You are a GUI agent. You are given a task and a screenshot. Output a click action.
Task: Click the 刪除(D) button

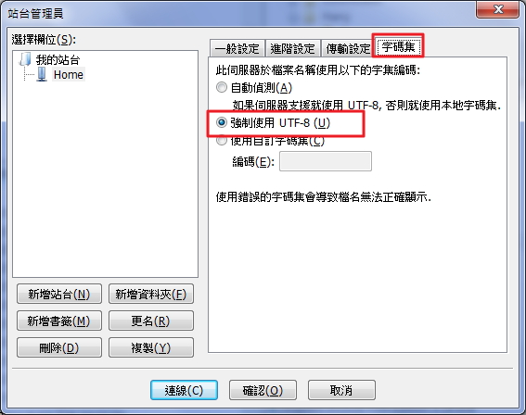(59, 347)
